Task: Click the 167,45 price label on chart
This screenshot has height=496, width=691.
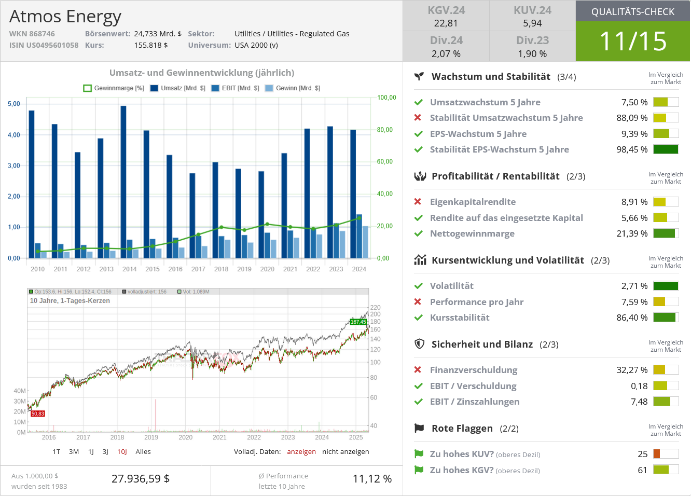Action: [x=358, y=322]
